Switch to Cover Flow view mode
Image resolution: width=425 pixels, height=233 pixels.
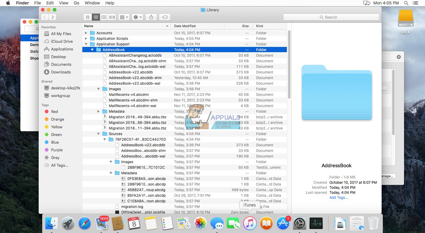(x=112, y=17)
